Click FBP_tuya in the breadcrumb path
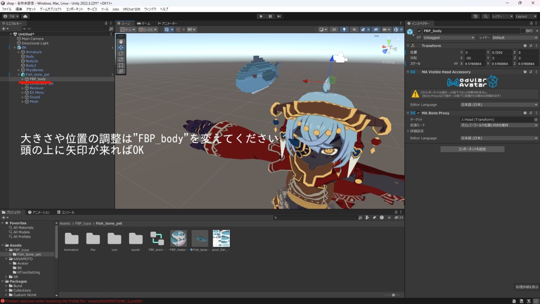Screen dimensions: 540x304 point(83,223)
